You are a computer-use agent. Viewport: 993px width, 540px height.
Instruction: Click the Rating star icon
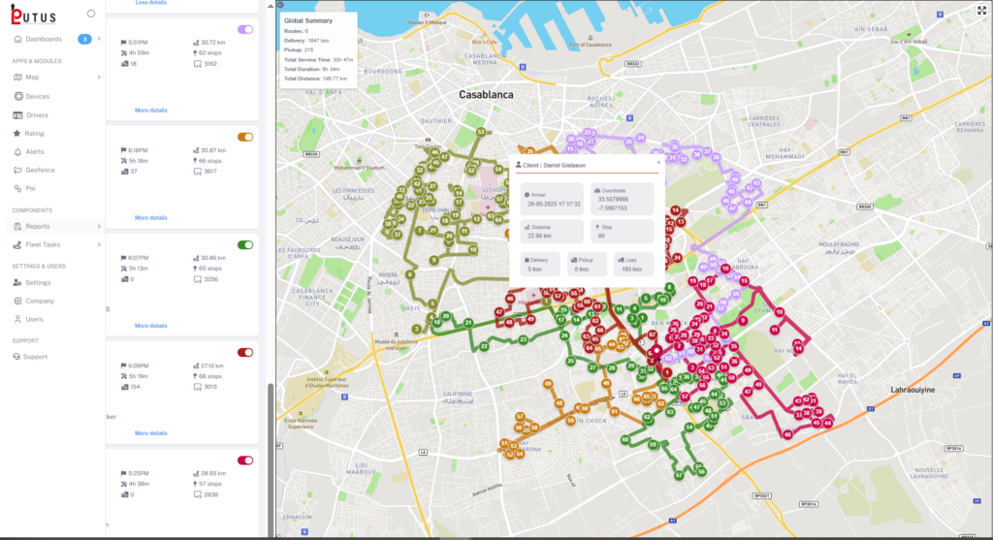point(17,134)
